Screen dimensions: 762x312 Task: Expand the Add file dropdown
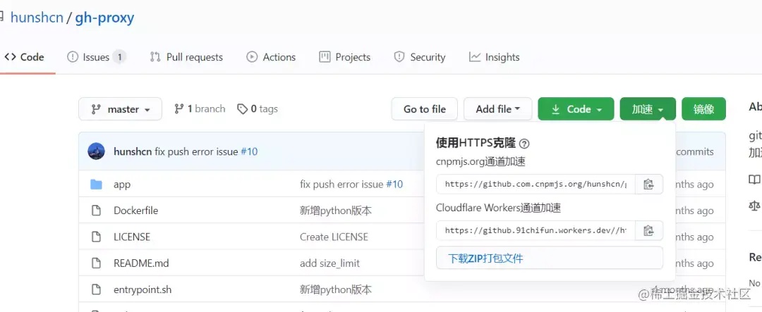point(497,109)
